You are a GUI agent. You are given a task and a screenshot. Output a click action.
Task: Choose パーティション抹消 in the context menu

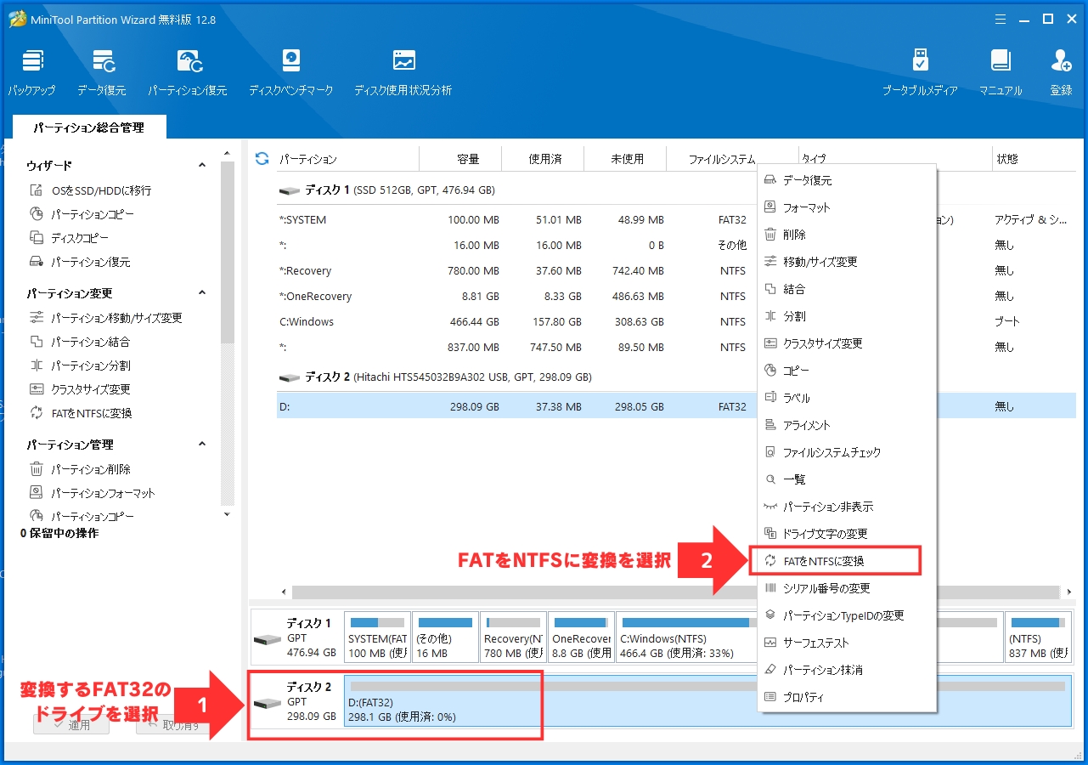847,670
